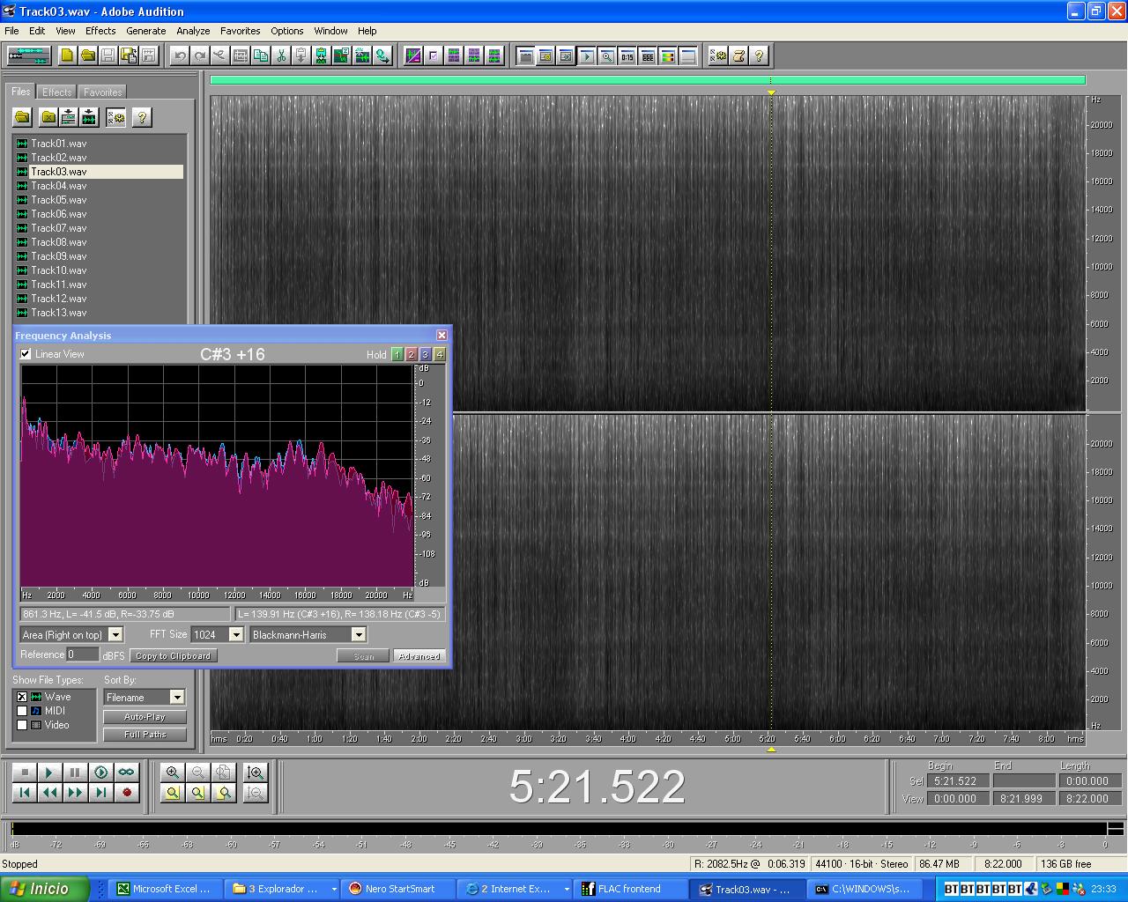Open Nero StartSmart from the taskbar

click(398, 889)
